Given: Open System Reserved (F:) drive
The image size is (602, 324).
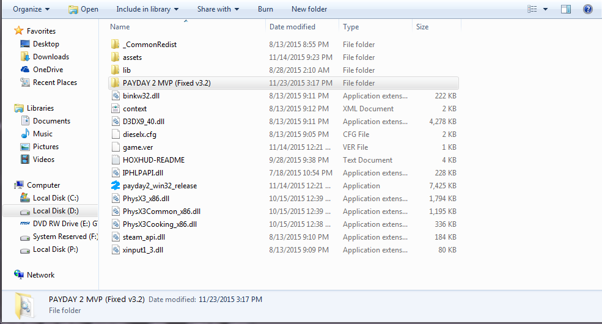Looking at the screenshot, I should (58, 237).
